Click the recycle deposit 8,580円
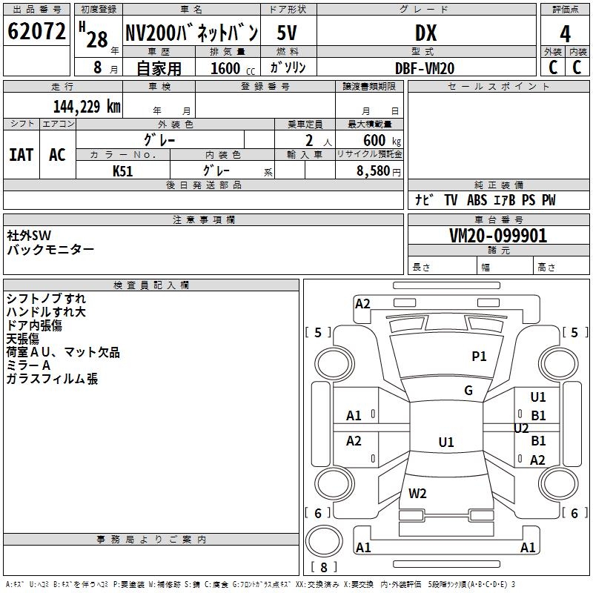This screenshot has height=593, width=593. [379, 171]
